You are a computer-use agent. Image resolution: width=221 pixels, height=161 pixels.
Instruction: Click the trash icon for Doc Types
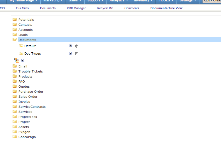pyautogui.click(x=76, y=53)
